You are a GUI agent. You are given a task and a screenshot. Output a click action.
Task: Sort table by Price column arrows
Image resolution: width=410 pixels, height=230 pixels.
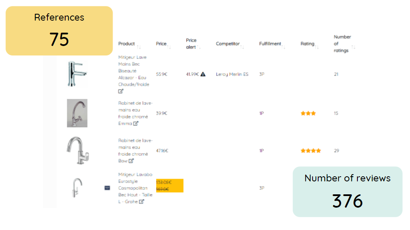169,47
